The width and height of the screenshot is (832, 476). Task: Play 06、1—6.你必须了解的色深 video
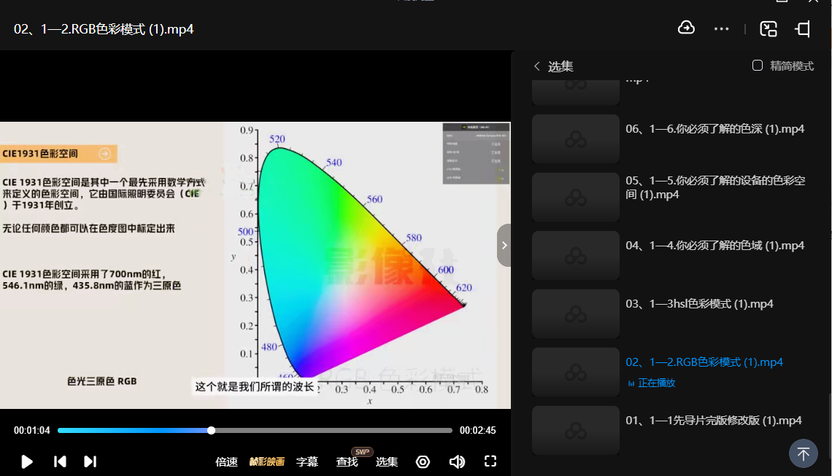point(714,129)
